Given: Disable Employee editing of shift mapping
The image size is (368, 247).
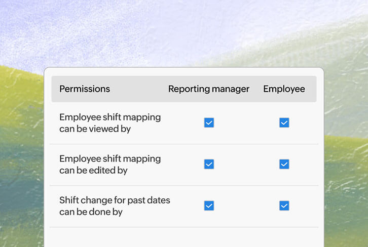Looking at the screenshot, I should [284, 164].
